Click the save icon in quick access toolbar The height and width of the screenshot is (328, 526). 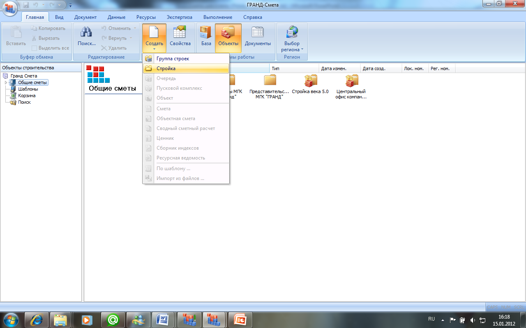pos(26,5)
